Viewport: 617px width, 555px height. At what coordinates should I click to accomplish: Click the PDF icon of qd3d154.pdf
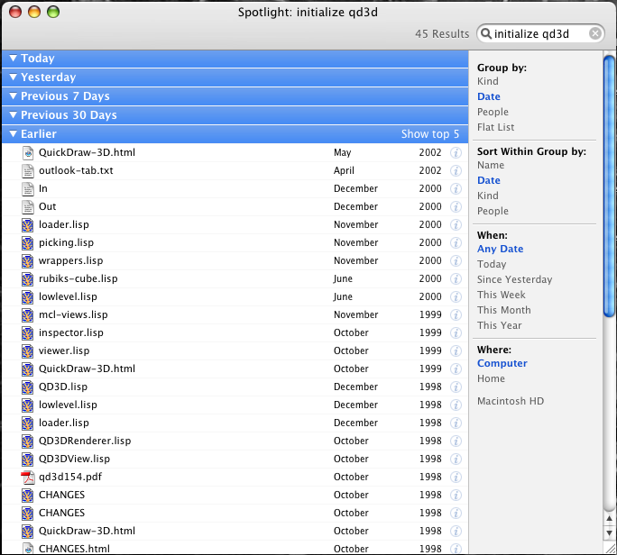(x=28, y=478)
